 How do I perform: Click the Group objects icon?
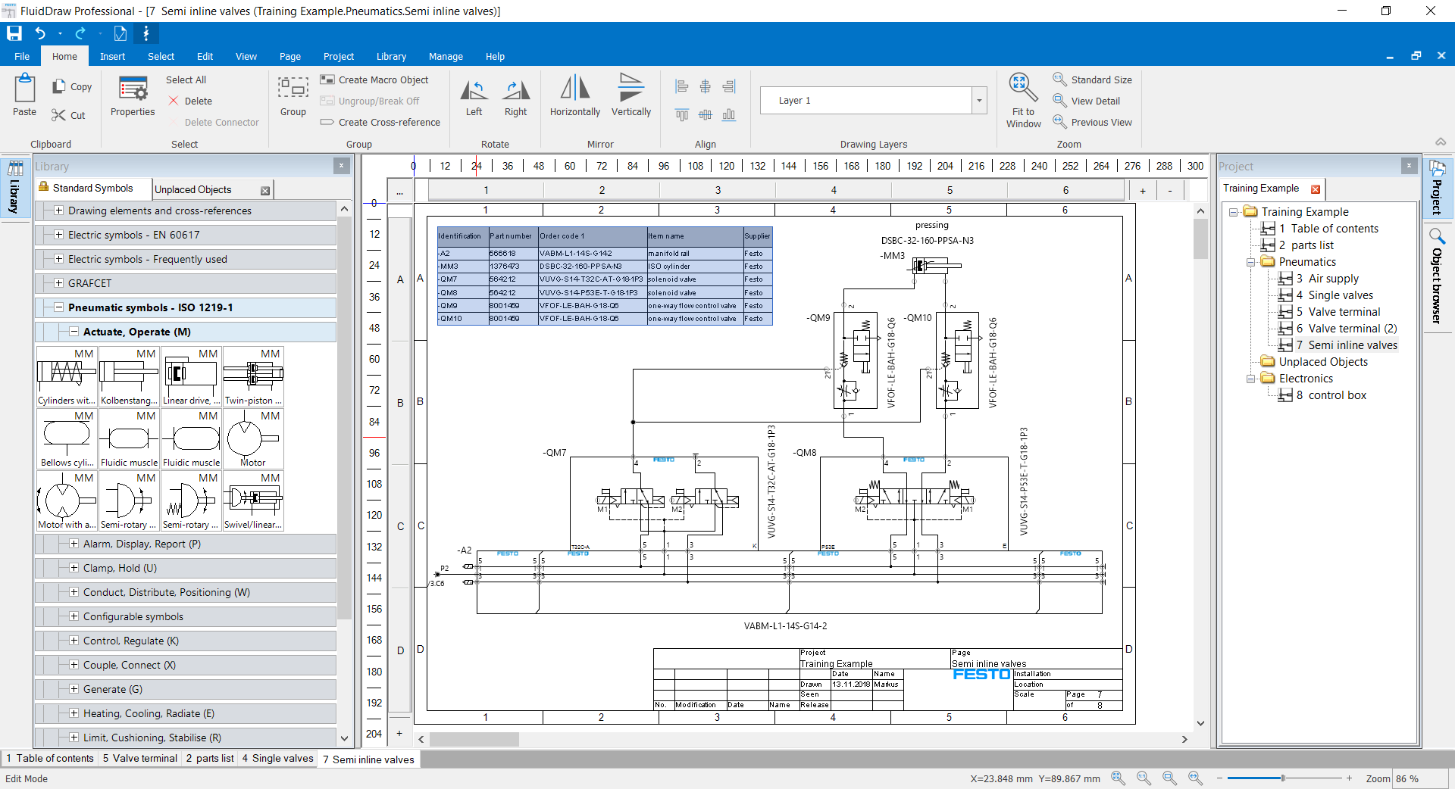tap(293, 88)
